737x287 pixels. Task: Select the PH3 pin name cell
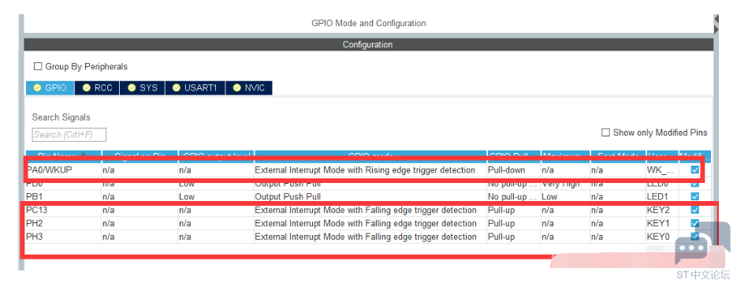click(x=63, y=237)
